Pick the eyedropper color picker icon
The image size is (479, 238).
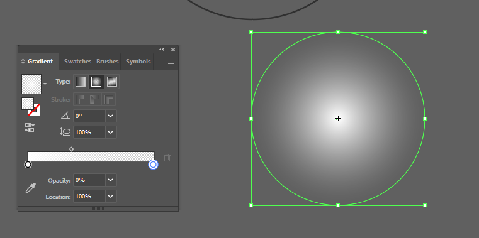click(x=31, y=188)
